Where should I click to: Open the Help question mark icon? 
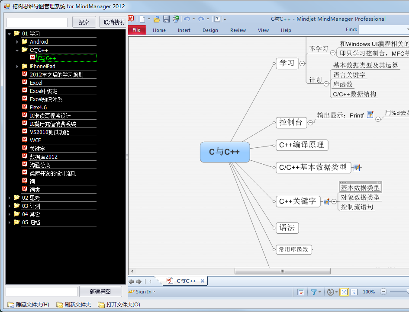(217, 19)
